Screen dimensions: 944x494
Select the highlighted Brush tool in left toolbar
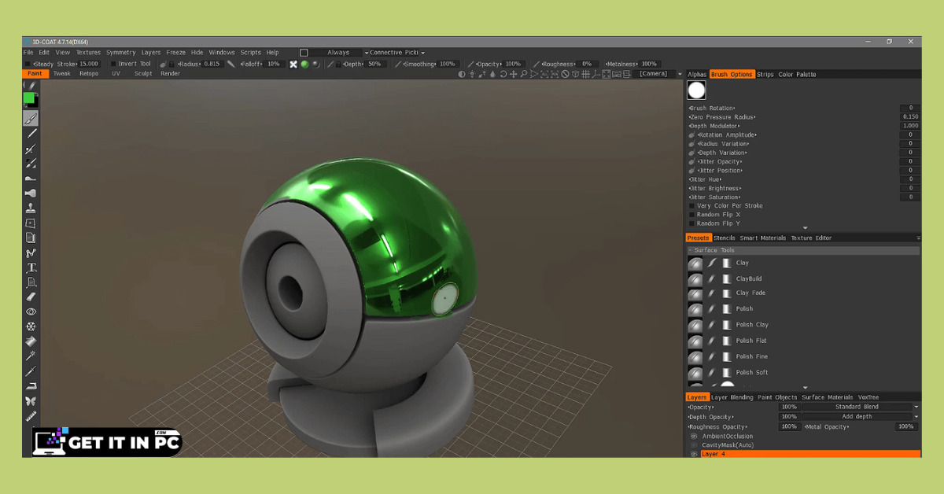click(x=31, y=119)
